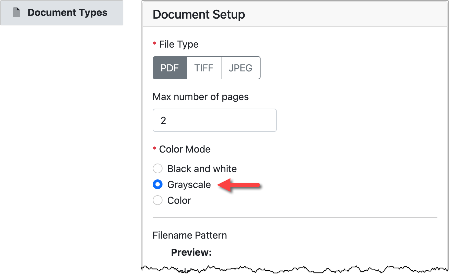Click the "Color" option label text
This screenshot has width=449, height=274.
179,200
